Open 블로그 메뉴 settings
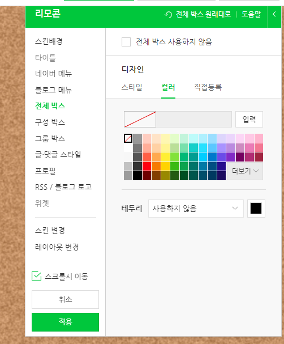284x344 pixels. 54,90
